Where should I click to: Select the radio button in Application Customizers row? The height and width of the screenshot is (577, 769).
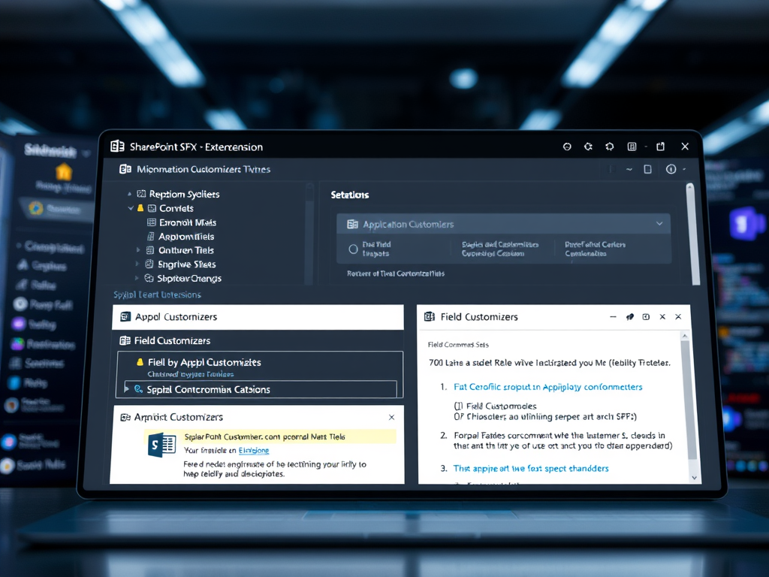353,249
